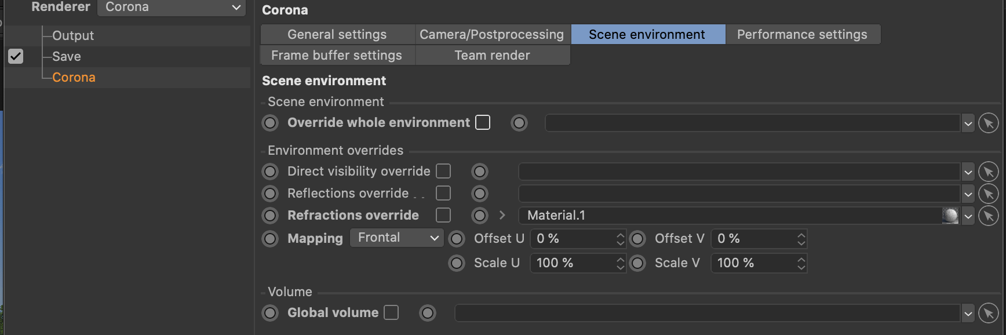The image size is (1006, 335).
Task: Toggle Refractions override checkbox
Action: coord(443,215)
